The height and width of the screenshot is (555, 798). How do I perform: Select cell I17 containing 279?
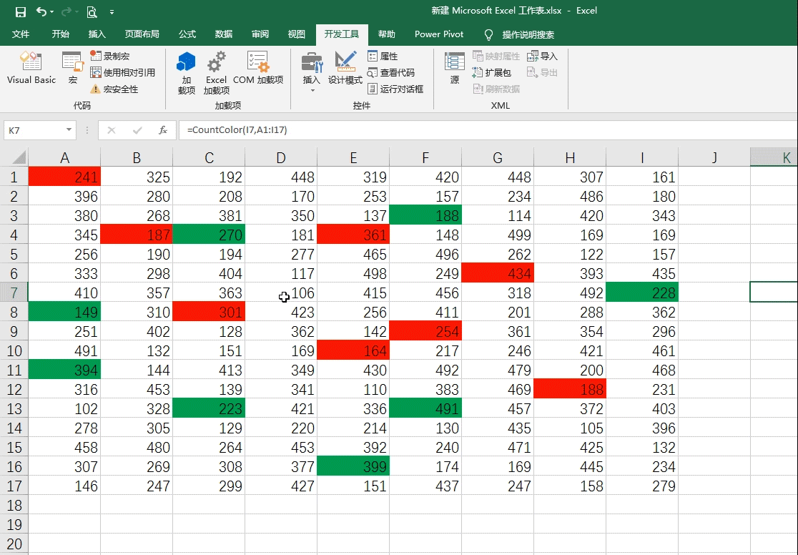(x=642, y=486)
